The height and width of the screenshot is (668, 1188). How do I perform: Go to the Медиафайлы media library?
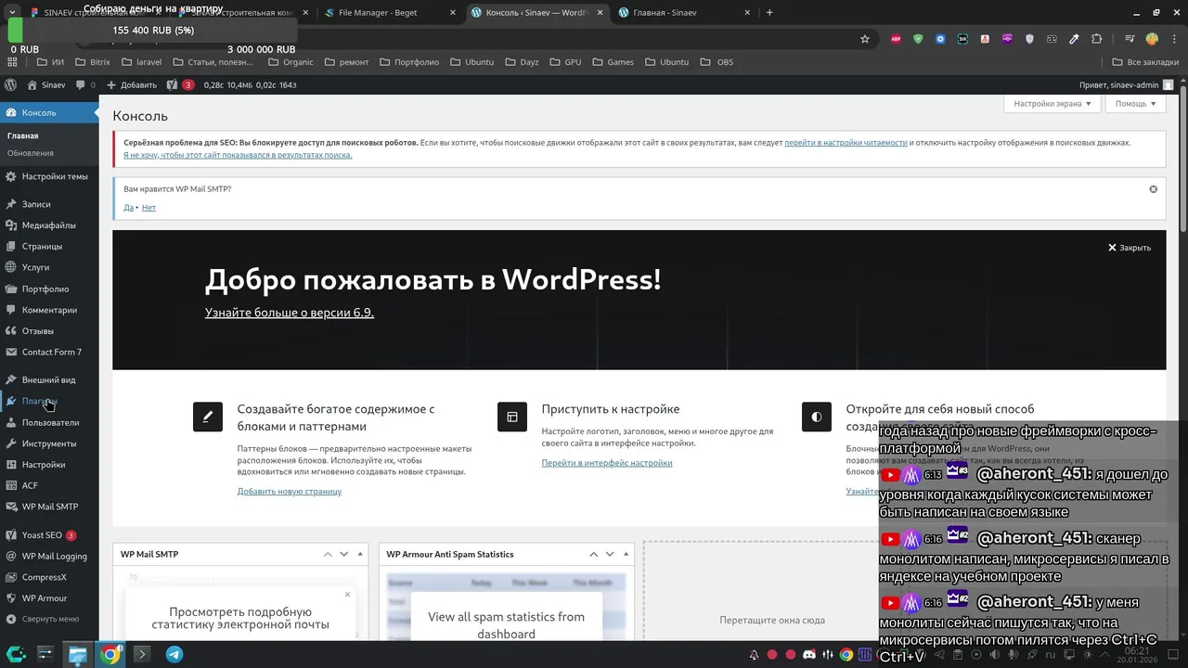49,225
